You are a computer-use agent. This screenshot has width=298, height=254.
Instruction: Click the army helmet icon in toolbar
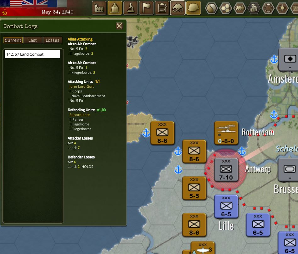194,8
